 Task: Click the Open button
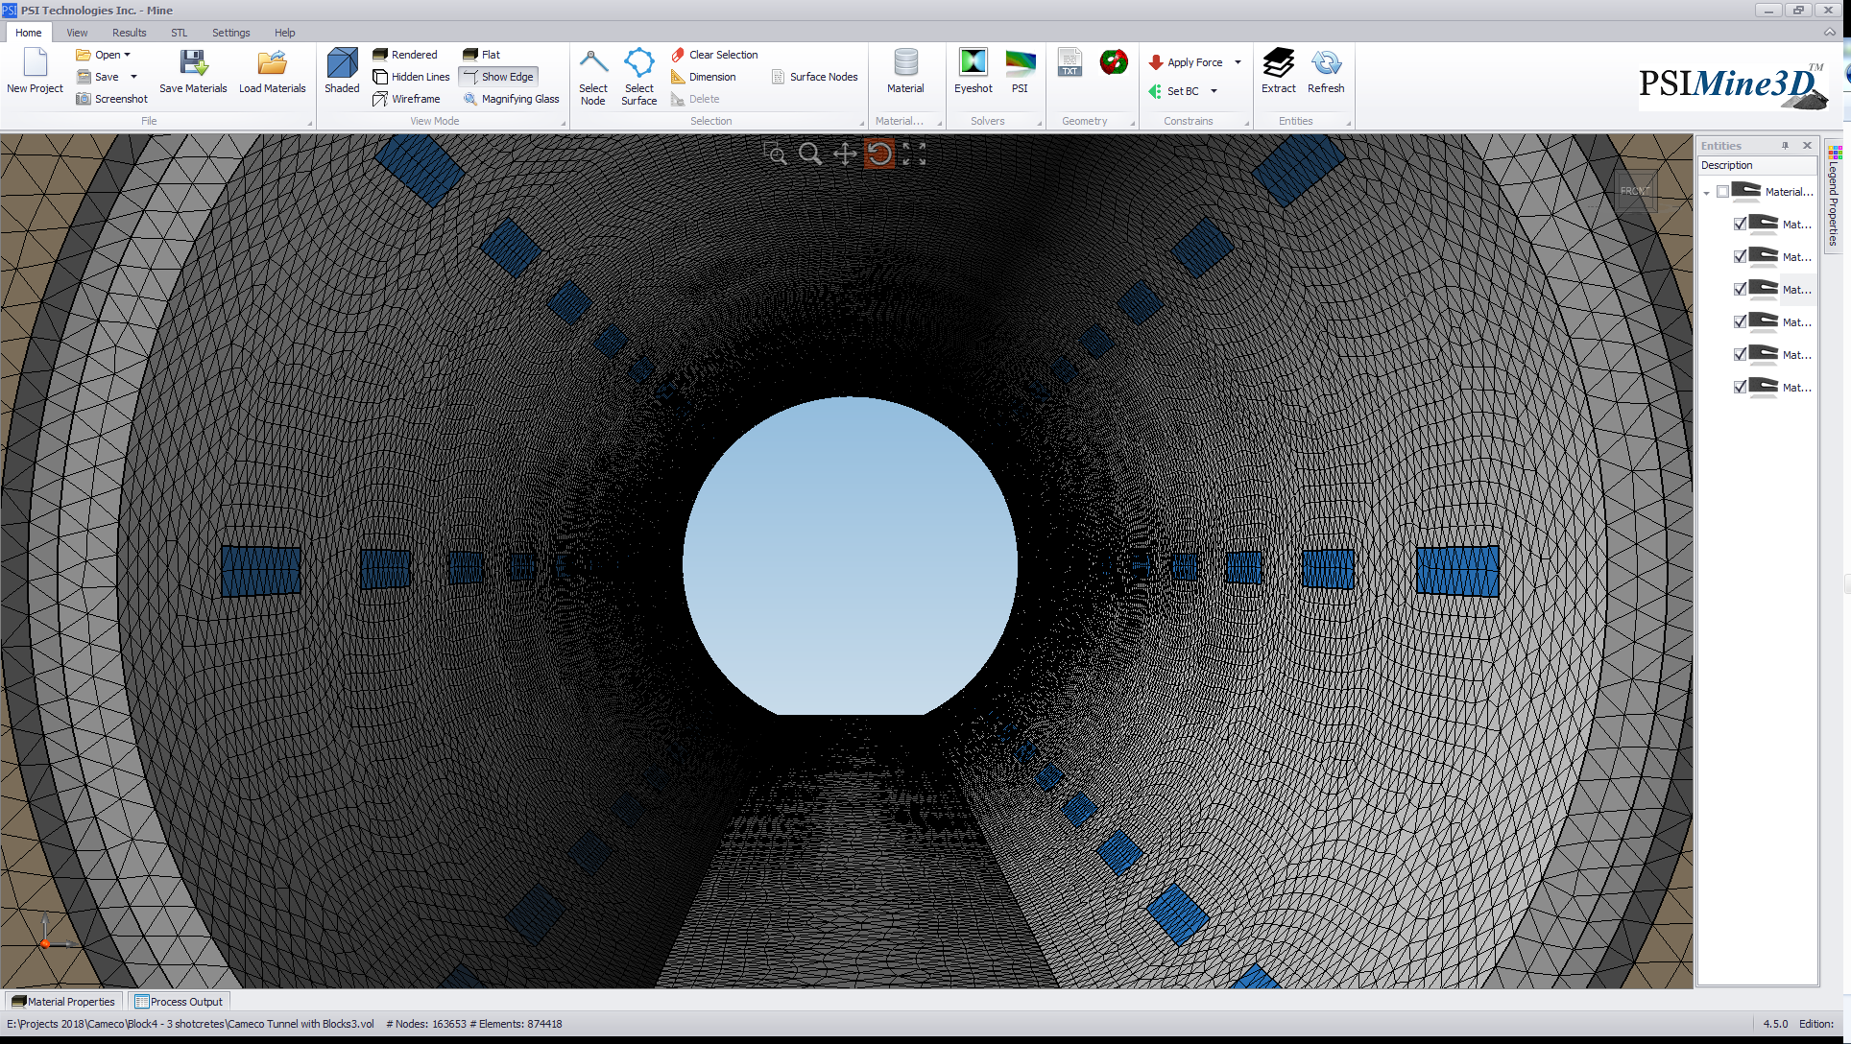[x=98, y=55]
